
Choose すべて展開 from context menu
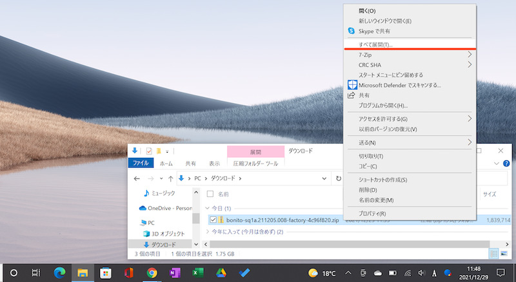(375, 45)
